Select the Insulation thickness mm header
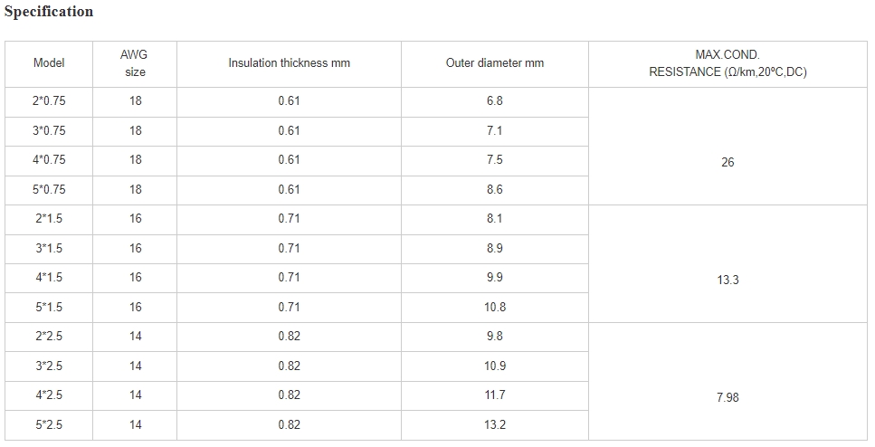 pyautogui.click(x=289, y=63)
